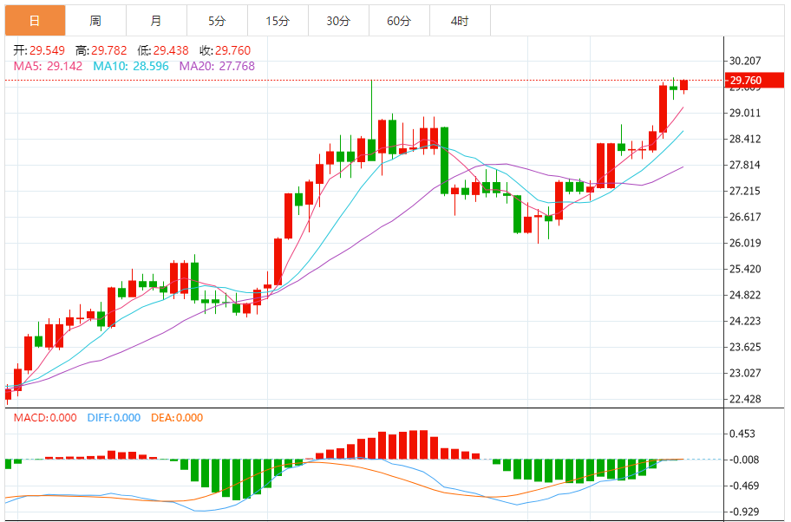Choose the 30分 timeframe tab
This screenshot has width=791, height=522.
(x=338, y=21)
